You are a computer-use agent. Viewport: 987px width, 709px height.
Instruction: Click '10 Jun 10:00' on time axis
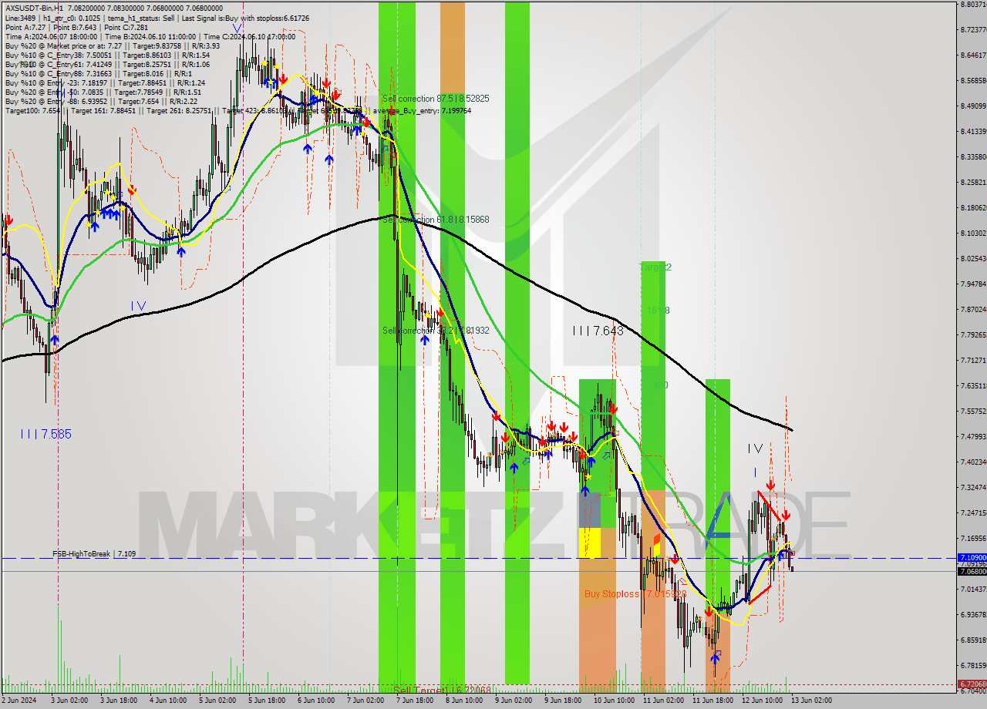(615, 701)
